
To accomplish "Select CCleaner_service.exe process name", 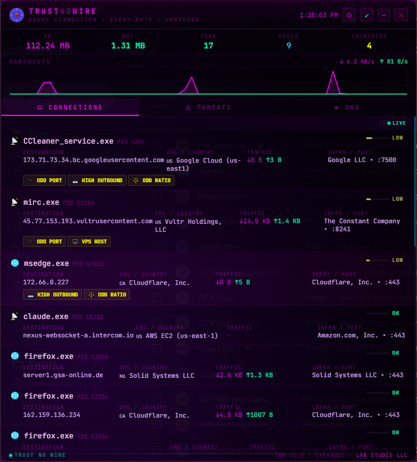I will pyautogui.click(x=68, y=141).
